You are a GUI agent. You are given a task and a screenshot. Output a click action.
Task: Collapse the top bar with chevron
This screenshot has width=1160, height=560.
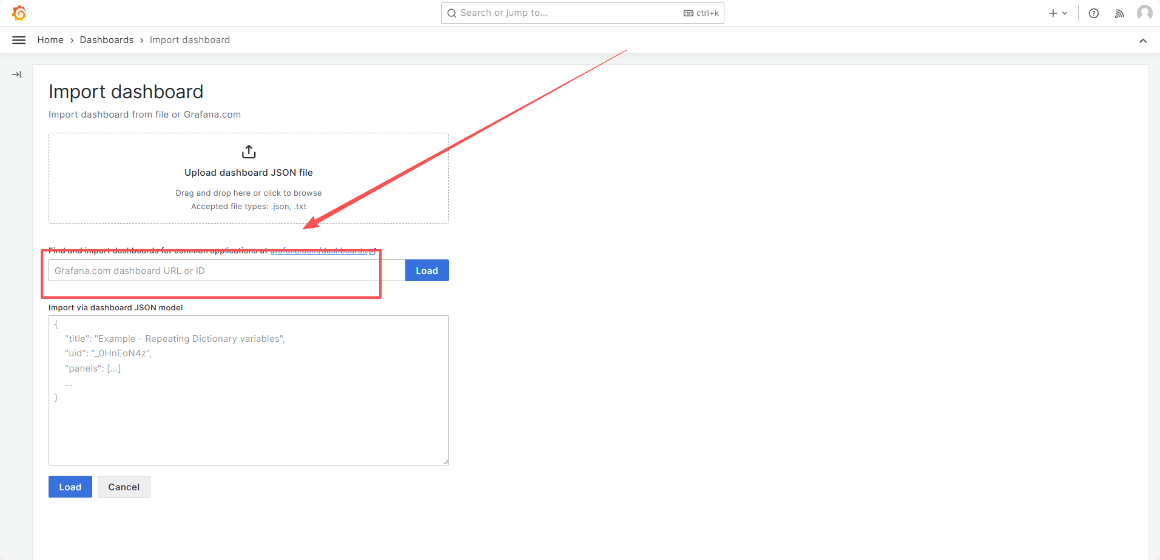[1142, 41]
